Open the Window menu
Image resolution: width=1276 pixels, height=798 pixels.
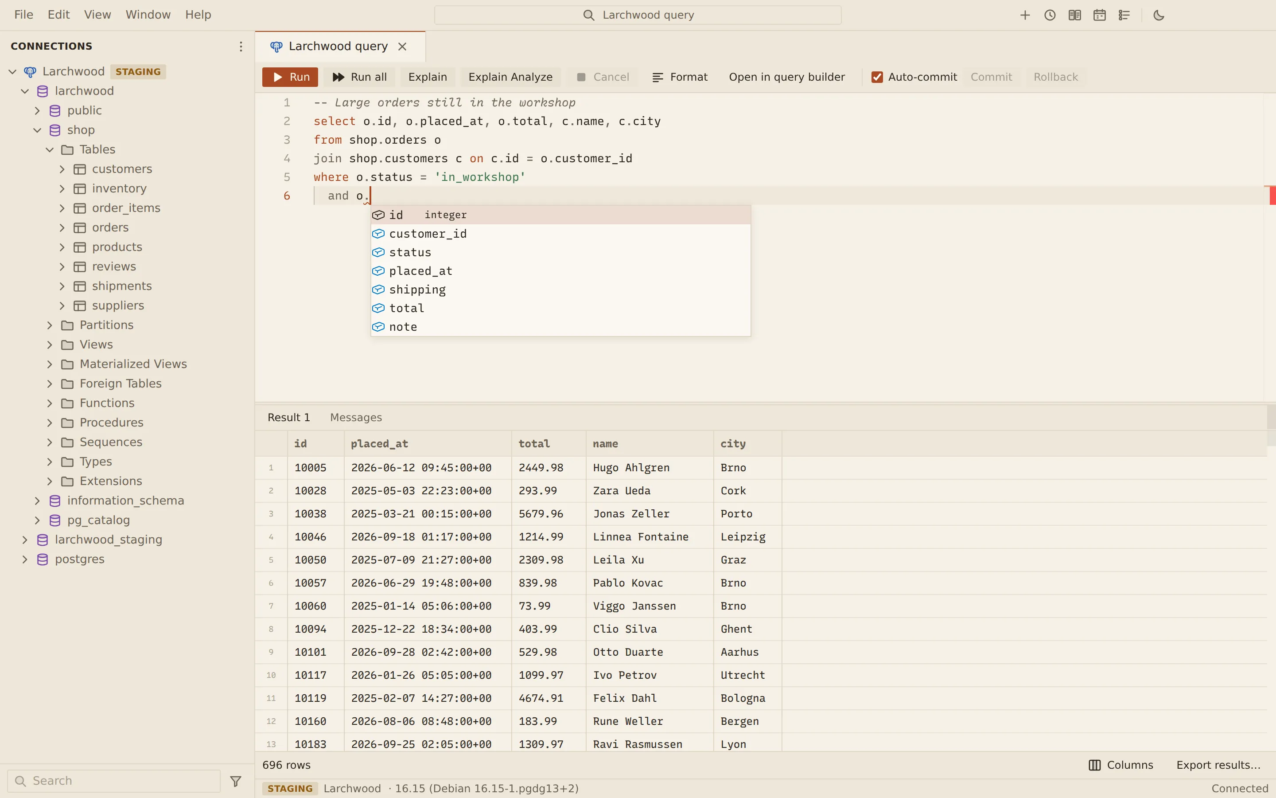[148, 15]
